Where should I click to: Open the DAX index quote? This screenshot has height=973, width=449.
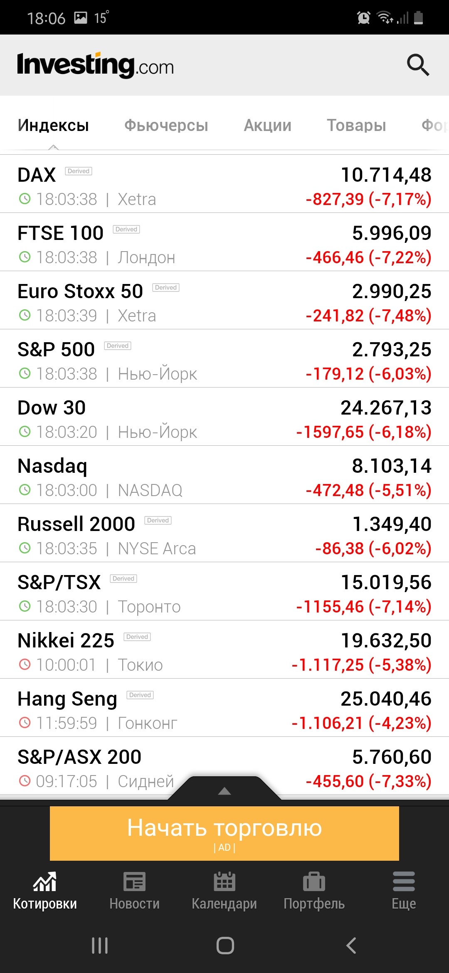click(224, 184)
